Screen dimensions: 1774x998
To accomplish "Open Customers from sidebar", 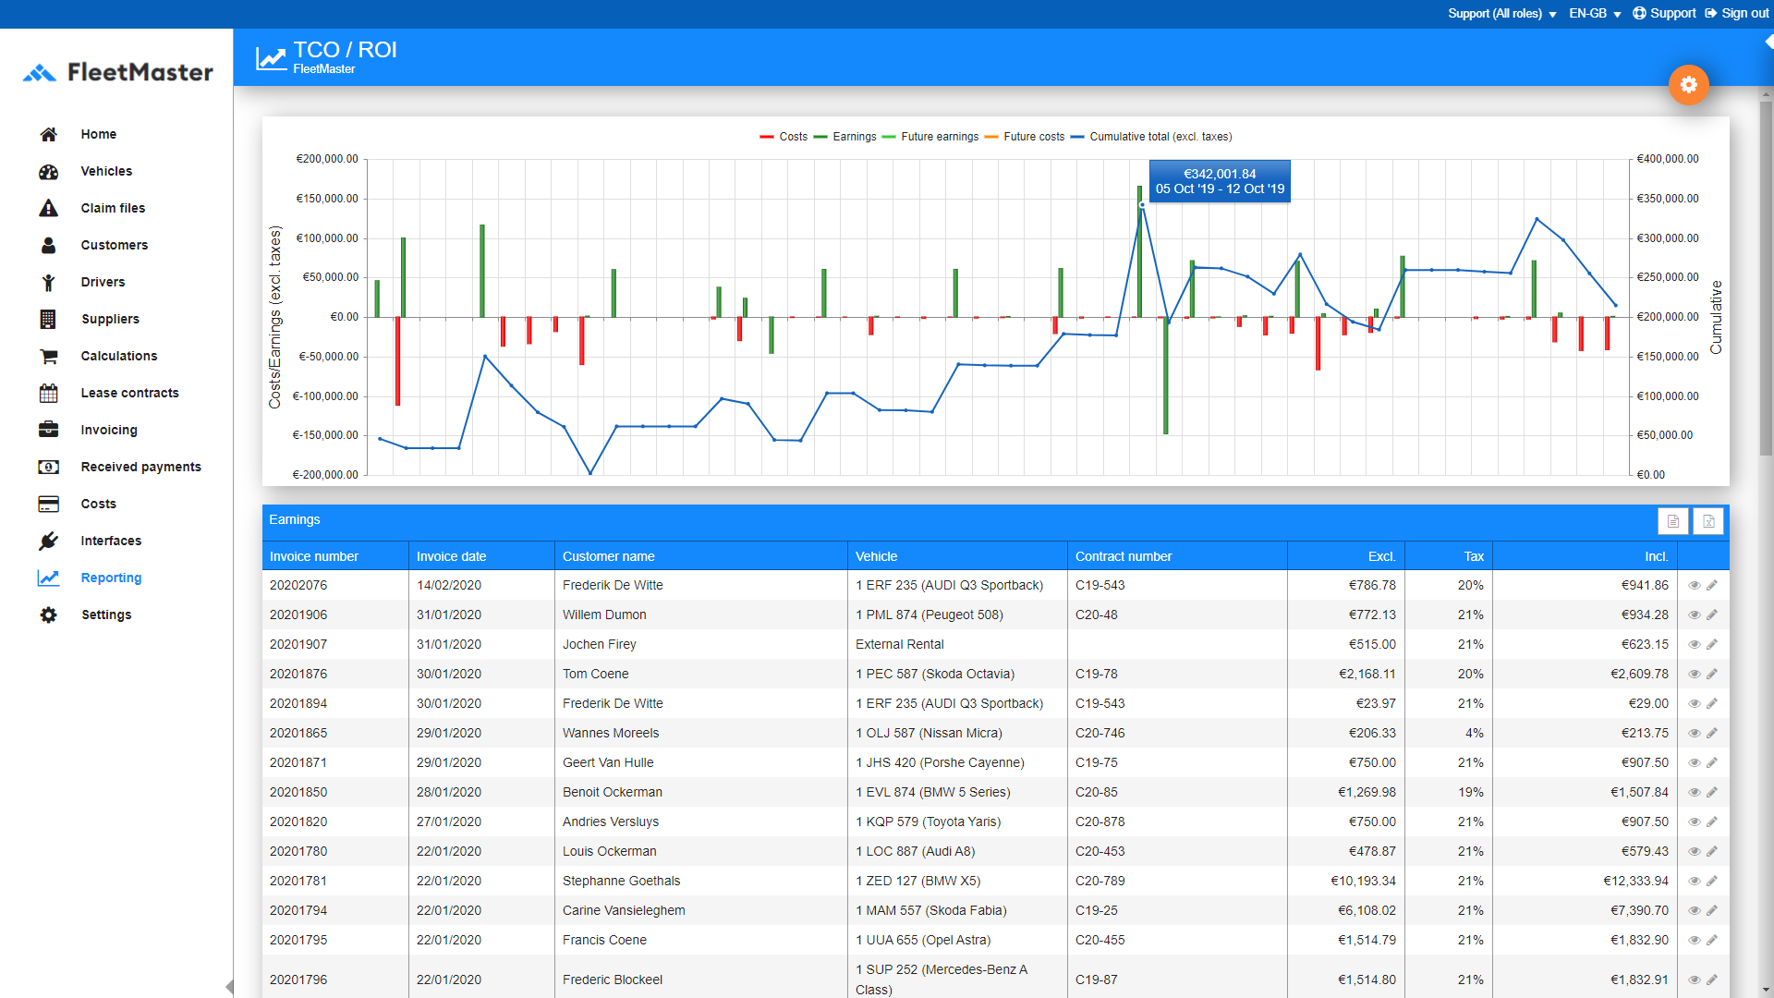I will (115, 246).
